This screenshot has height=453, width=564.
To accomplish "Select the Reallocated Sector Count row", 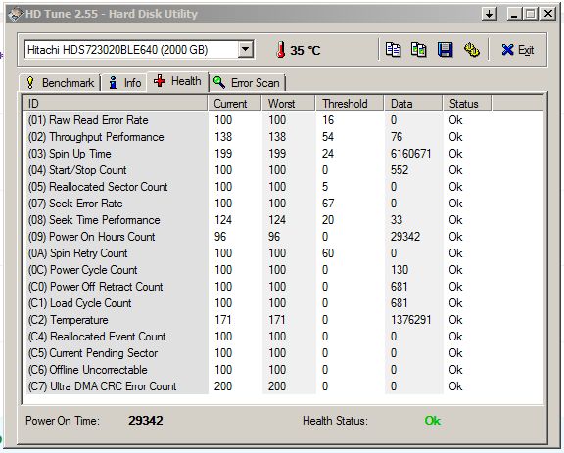I will [283, 187].
